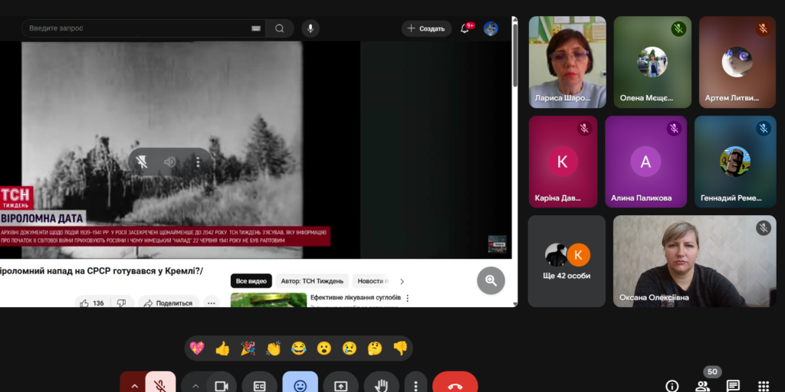Viewport: 785px width, 392px height.
Task: Start YouTube voice search microphone
Action: 310,28
